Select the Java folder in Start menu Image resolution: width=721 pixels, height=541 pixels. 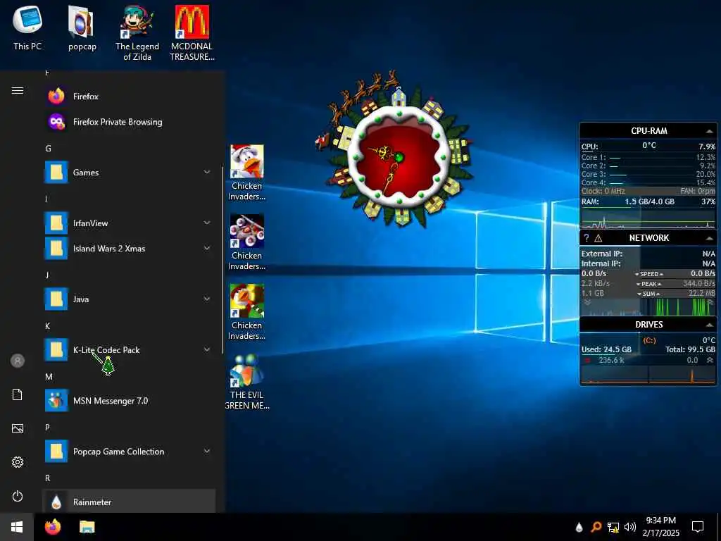click(x=130, y=299)
